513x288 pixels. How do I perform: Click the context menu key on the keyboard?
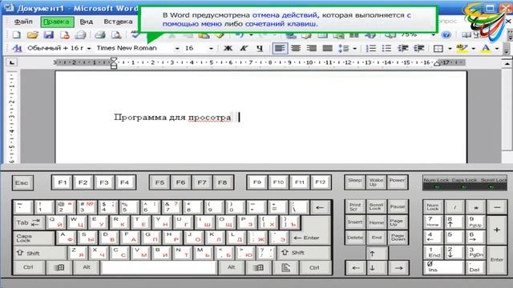(x=285, y=267)
